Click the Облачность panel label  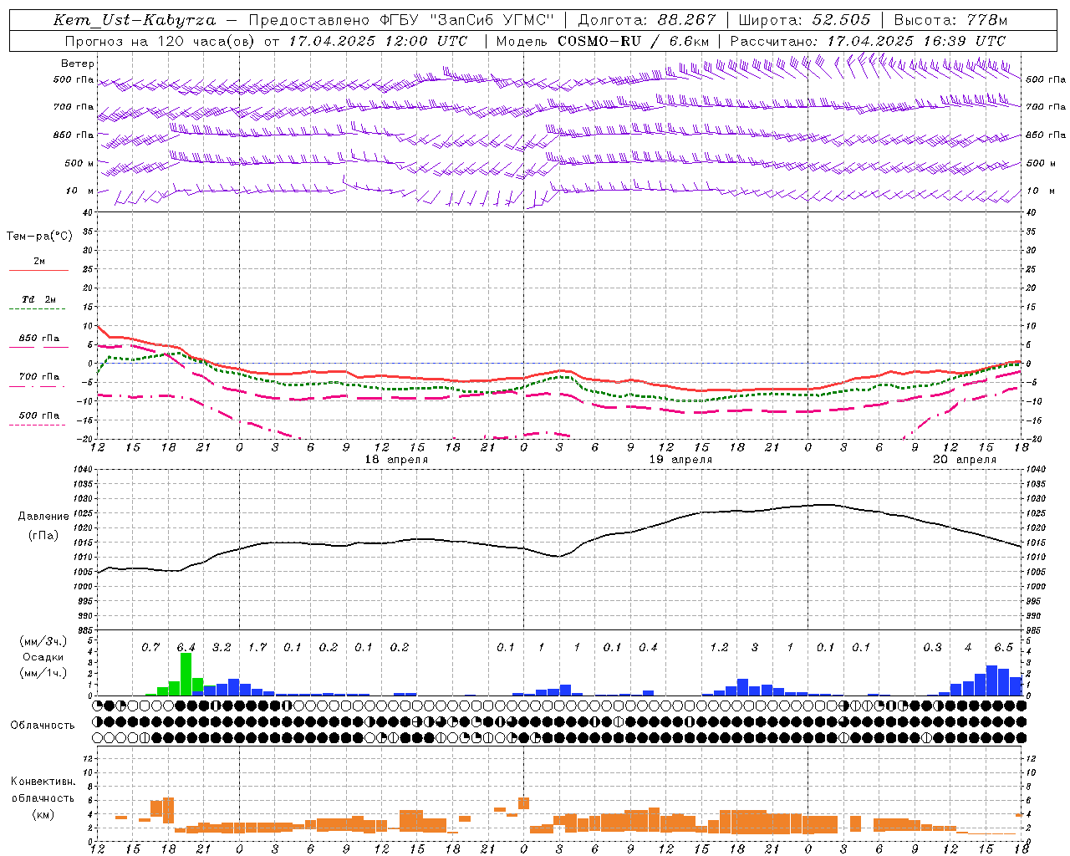coord(42,725)
